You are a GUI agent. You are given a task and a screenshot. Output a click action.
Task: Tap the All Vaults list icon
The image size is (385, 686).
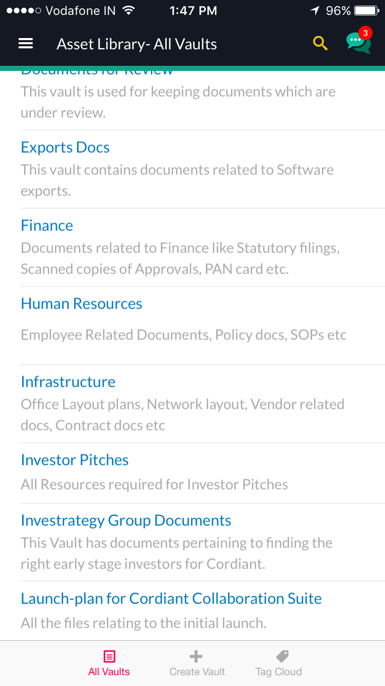point(109,656)
